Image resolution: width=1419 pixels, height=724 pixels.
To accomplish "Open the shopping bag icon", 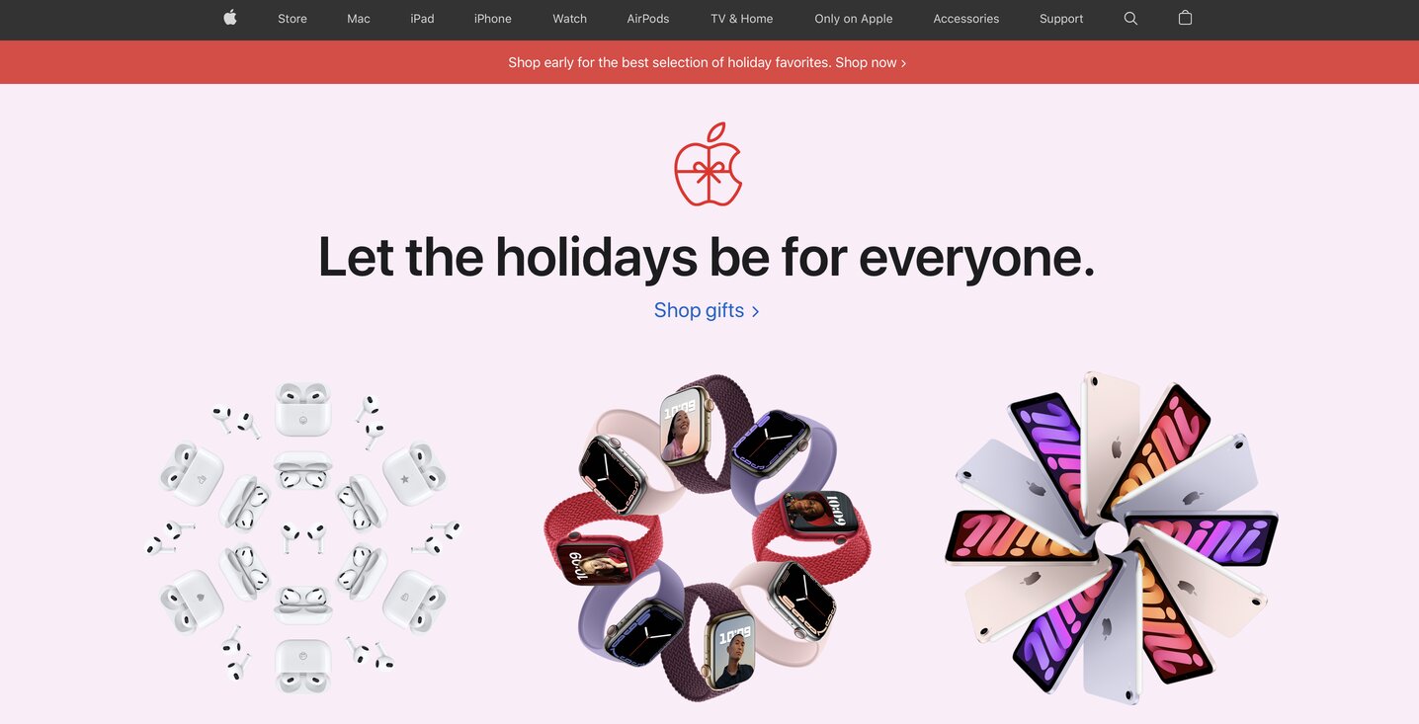I will pos(1185,18).
